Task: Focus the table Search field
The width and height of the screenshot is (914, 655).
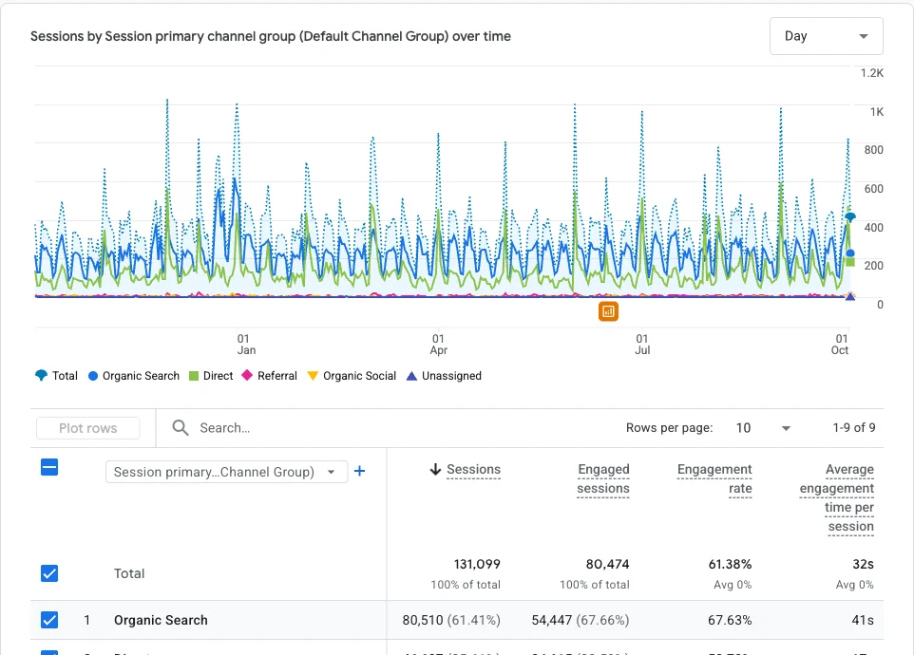Action: click(x=224, y=428)
